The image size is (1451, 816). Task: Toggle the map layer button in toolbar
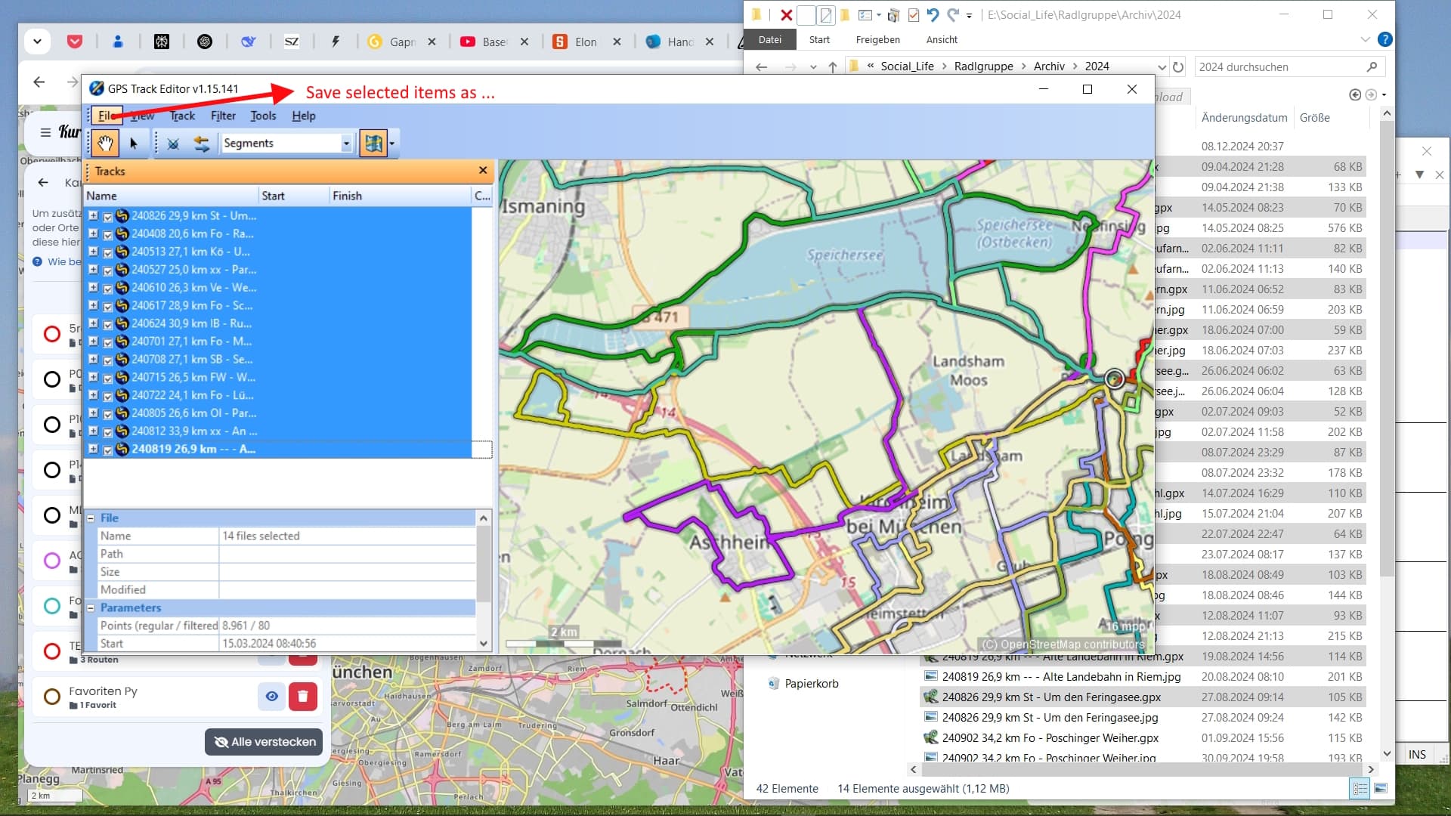pos(373,143)
